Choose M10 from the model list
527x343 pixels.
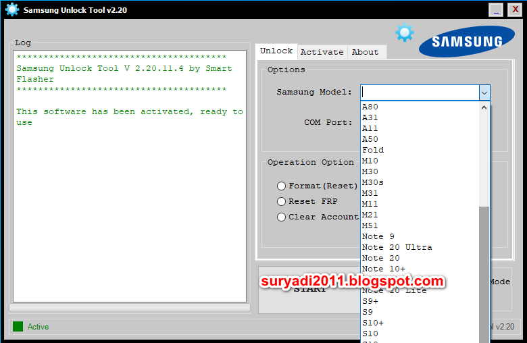pyautogui.click(x=420, y=161)
